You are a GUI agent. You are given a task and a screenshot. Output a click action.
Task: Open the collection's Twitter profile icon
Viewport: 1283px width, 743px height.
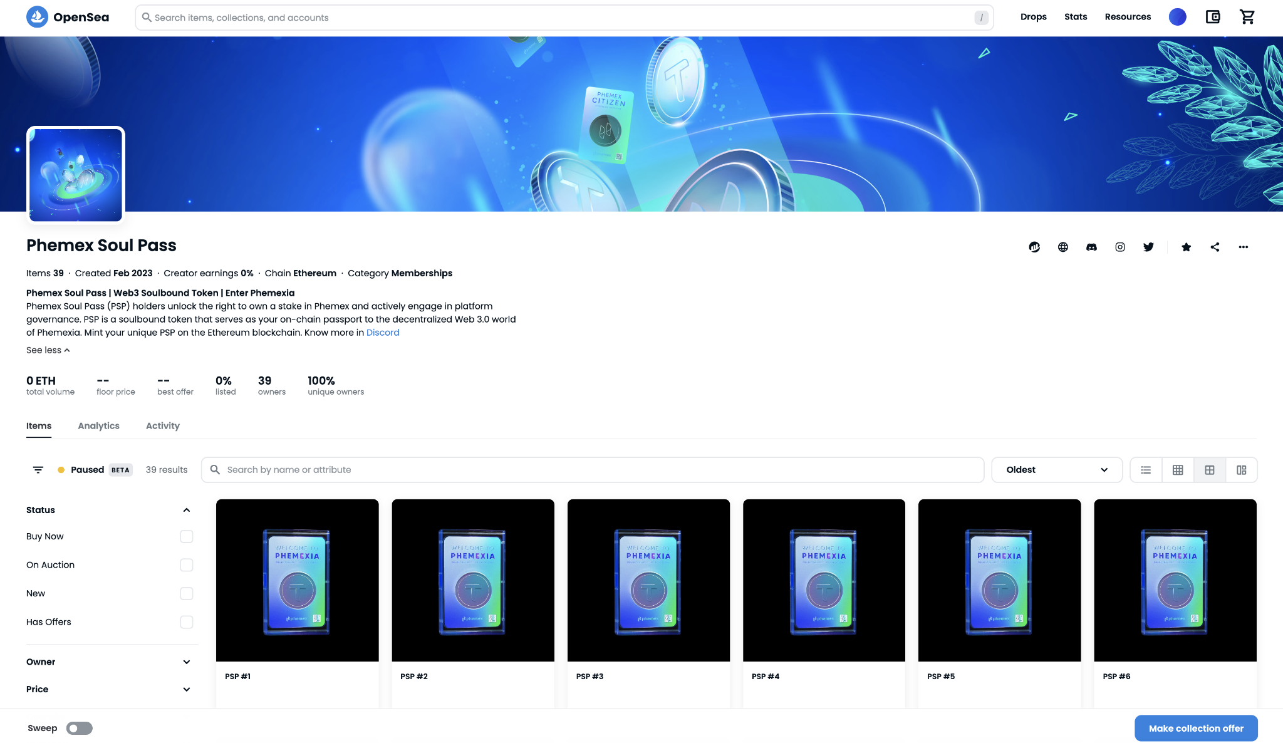[x=1150, y=247]
